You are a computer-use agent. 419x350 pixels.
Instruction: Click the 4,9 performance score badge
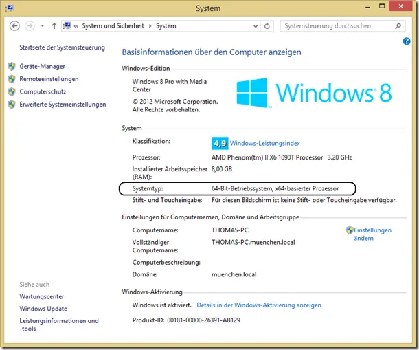point(220,144)
